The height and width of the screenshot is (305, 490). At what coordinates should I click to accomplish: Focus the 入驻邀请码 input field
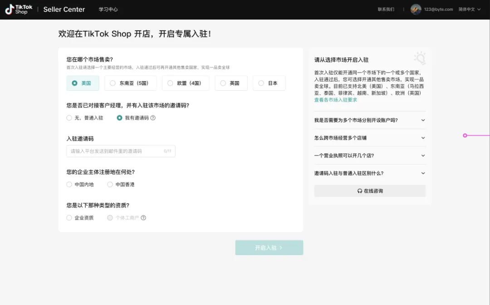click(x=121, y=151)
